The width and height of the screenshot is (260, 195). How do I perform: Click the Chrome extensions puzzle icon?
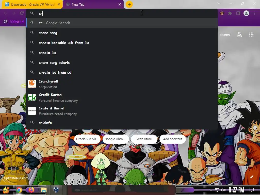pos(230,13)
